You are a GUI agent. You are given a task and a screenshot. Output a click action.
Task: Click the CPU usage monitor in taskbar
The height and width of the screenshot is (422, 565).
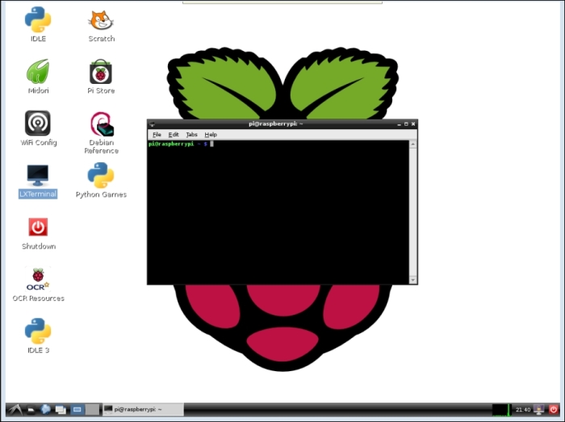[x=501, y=410]
